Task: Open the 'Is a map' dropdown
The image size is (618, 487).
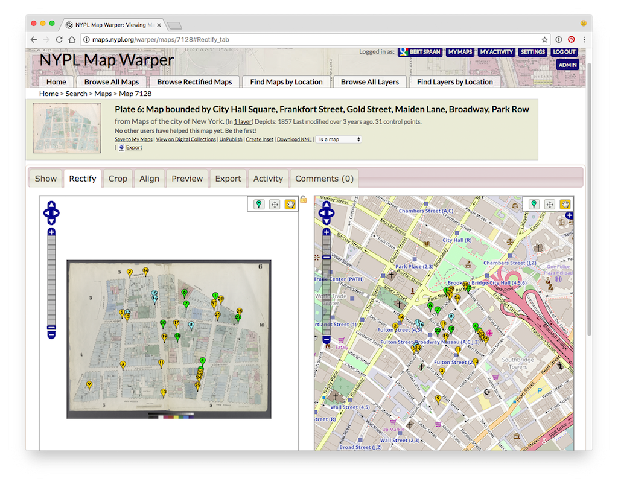Action: coord(339,139)
